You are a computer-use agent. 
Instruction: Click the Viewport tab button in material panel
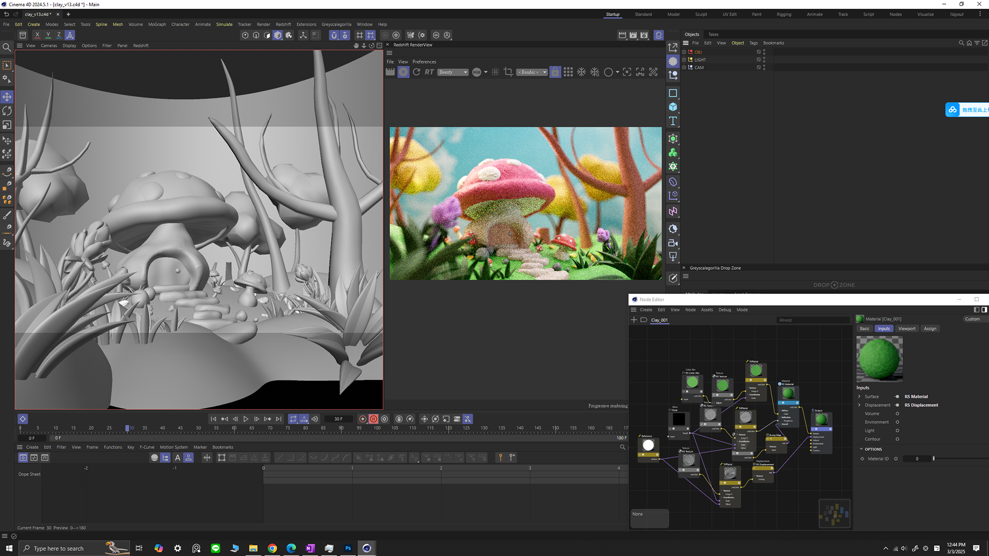click(x=907, y=328)
